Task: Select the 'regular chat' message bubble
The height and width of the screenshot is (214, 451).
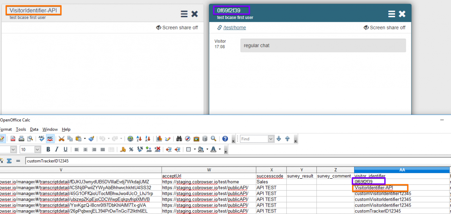Action: click(x=323, y=46)
